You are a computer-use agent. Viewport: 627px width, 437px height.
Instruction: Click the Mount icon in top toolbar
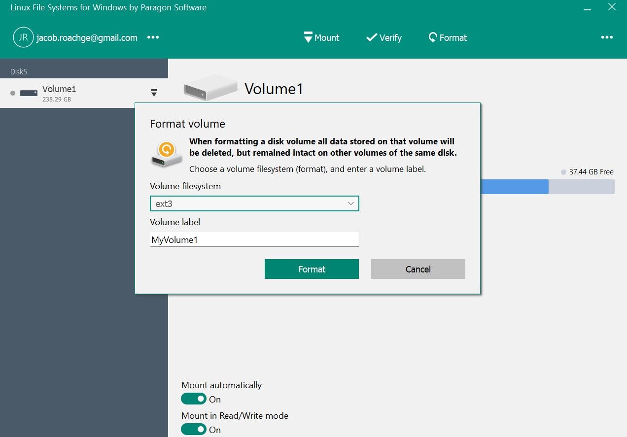coord(308,37)
